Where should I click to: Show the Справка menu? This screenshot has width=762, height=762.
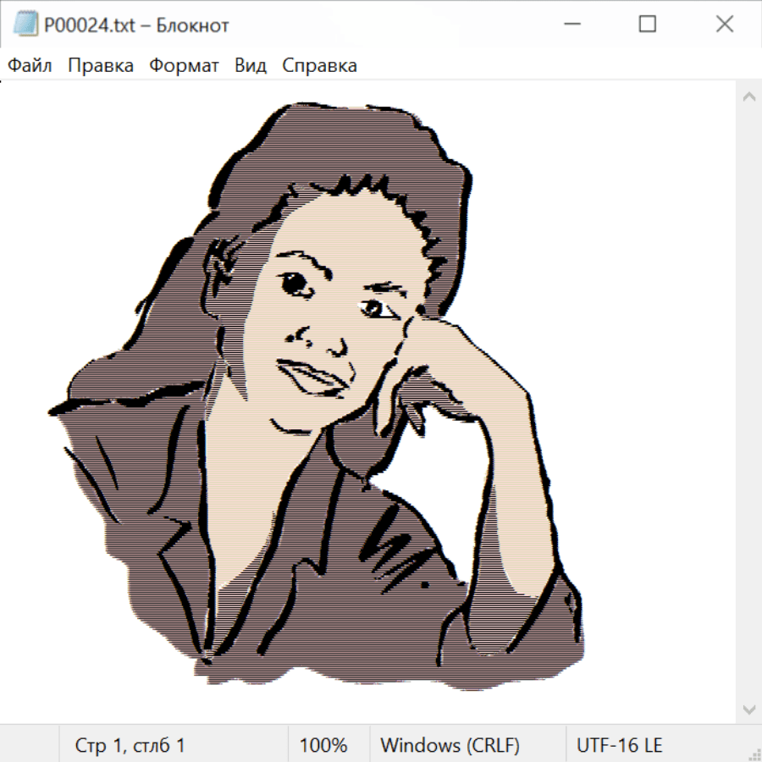point(319,65)
